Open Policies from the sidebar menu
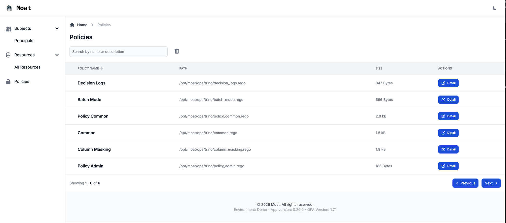This screenshot has width=506, height=223. click(22, 81)
